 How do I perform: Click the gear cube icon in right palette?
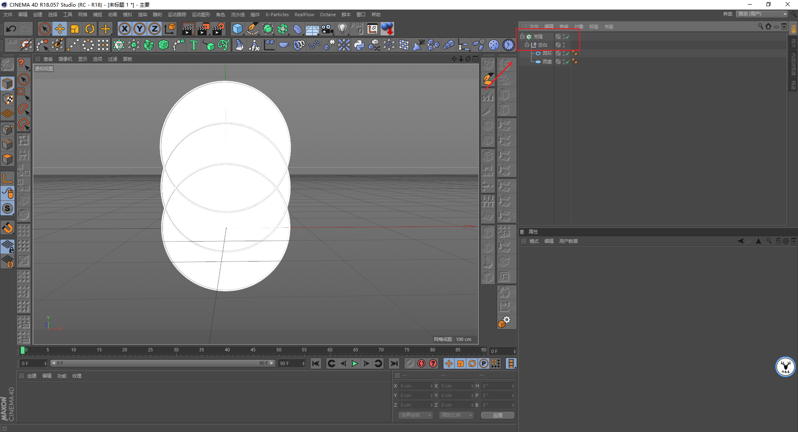click(x=504, y=322)
